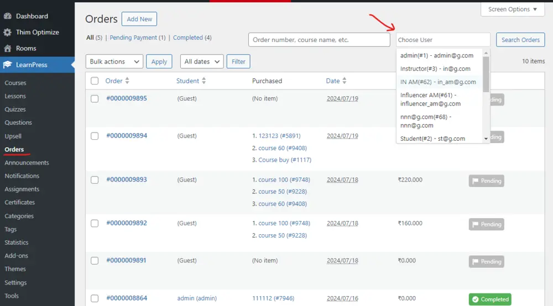
Task: Check order #0000009894 checkbox
Action: click(95, 136)
